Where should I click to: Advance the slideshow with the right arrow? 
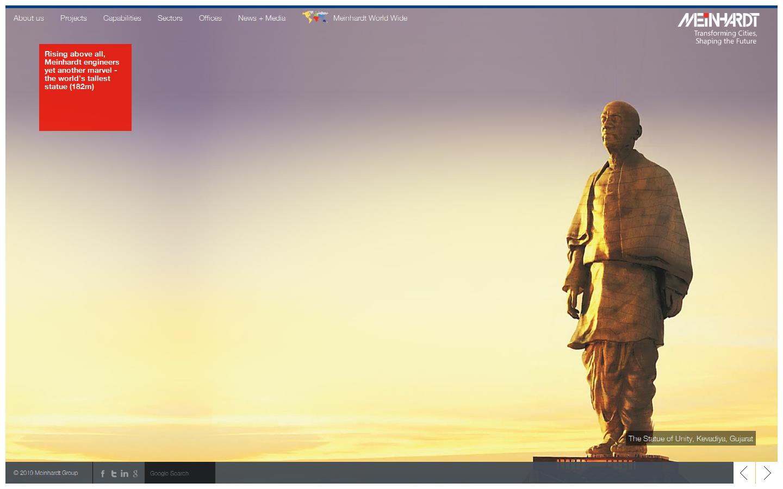pyautogui.click(x=767, y=473)
